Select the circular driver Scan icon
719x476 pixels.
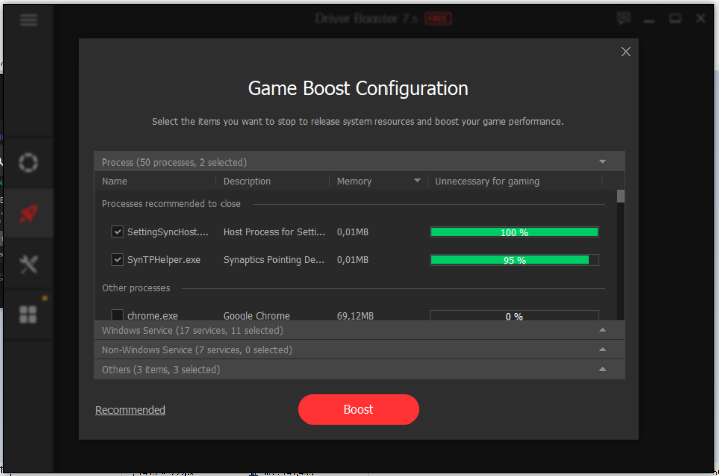pyautogui.click(x=28, y=163)
